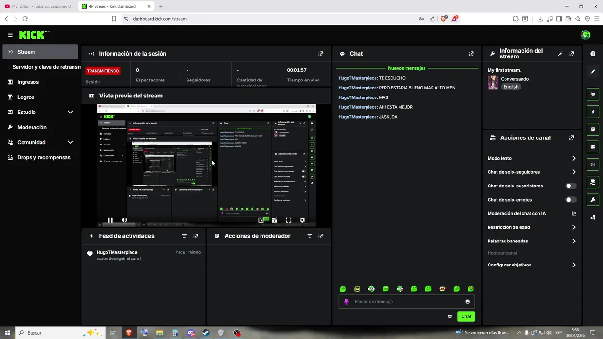Toggle the wrench stream info widget in right rail

tap(593, 200)
